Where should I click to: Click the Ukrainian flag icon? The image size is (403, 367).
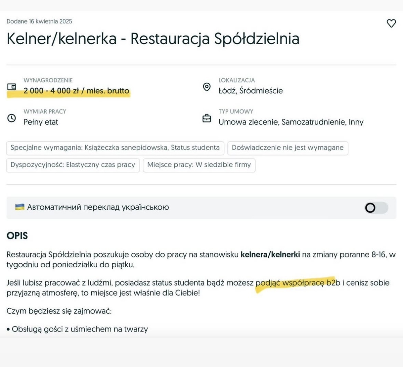tap(20, 207)
